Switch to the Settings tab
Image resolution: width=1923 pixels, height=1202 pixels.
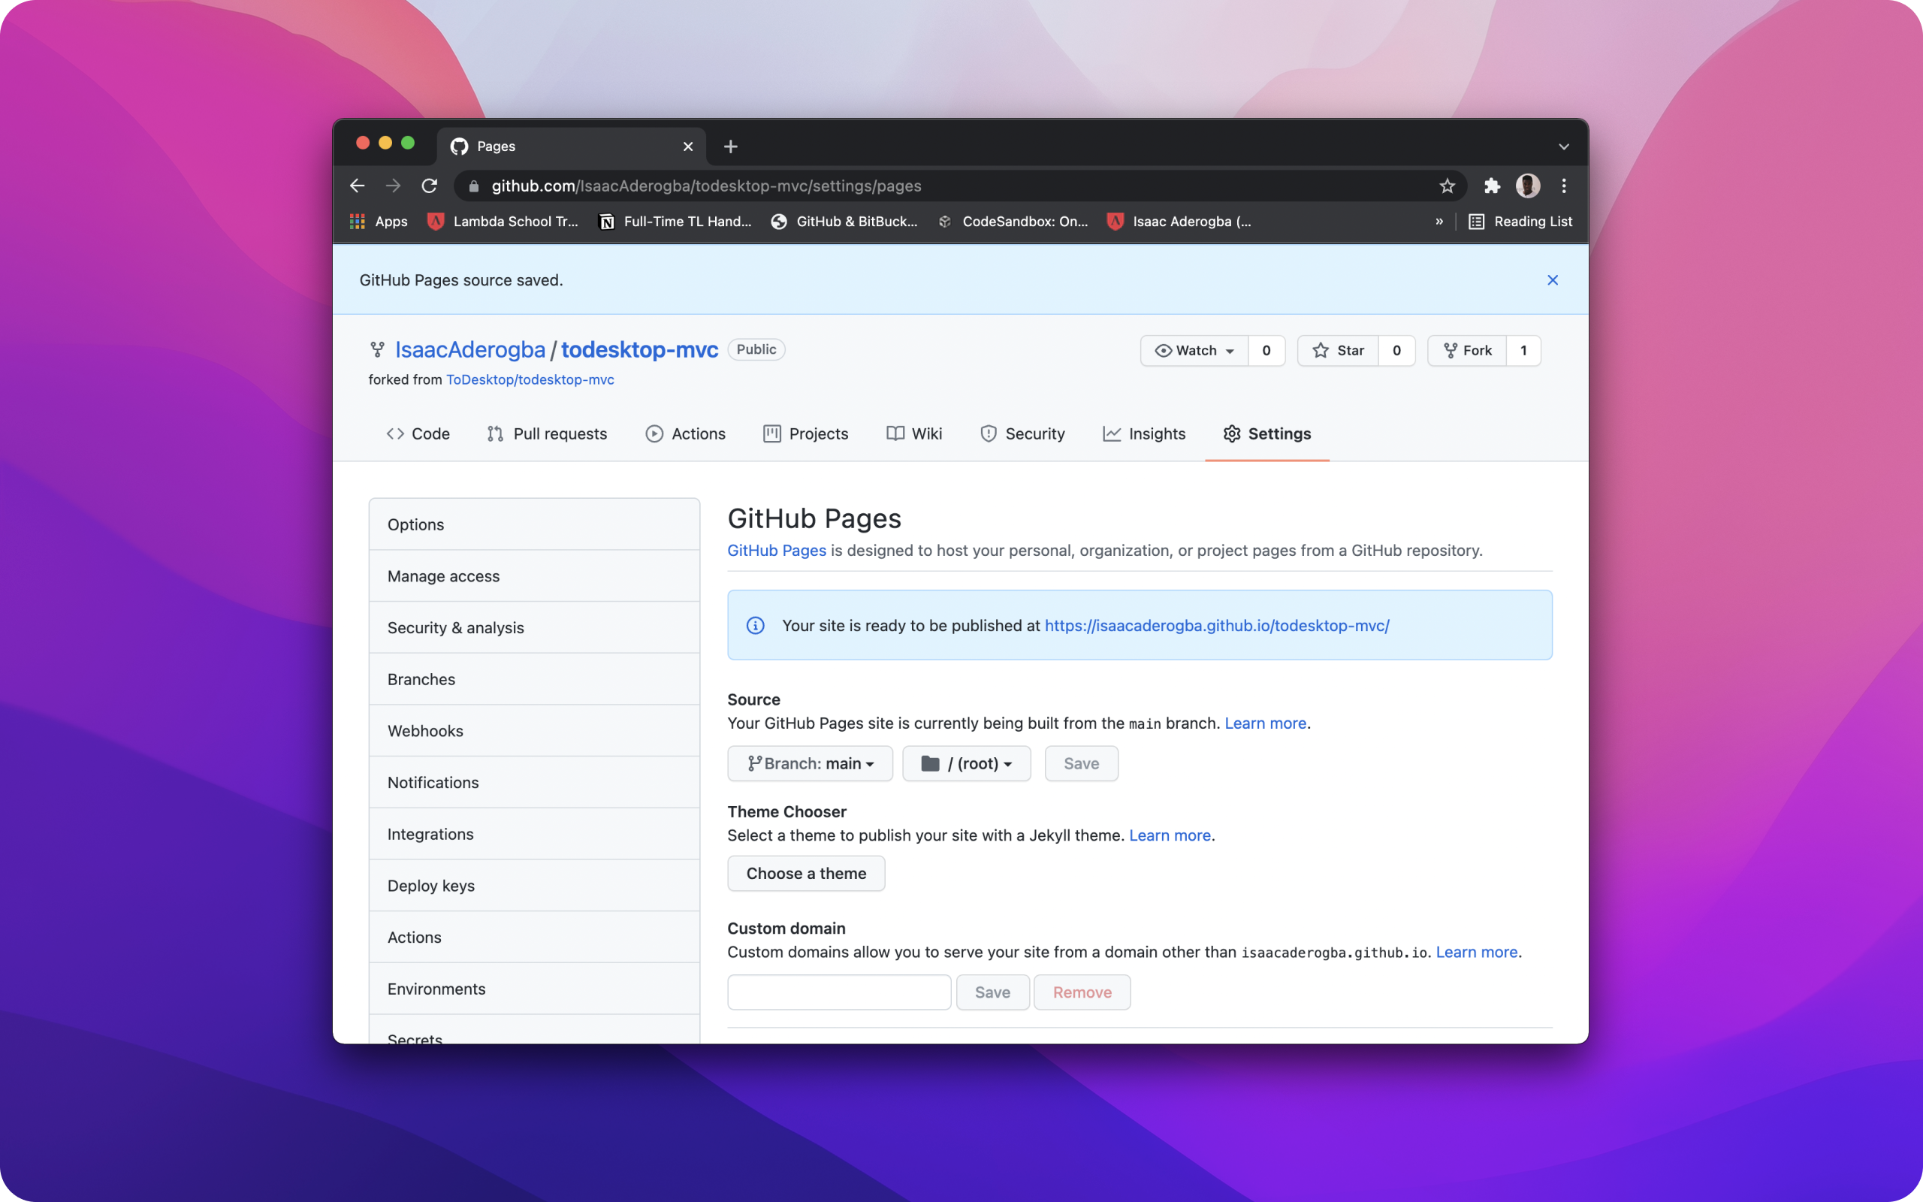point(1266,433)
